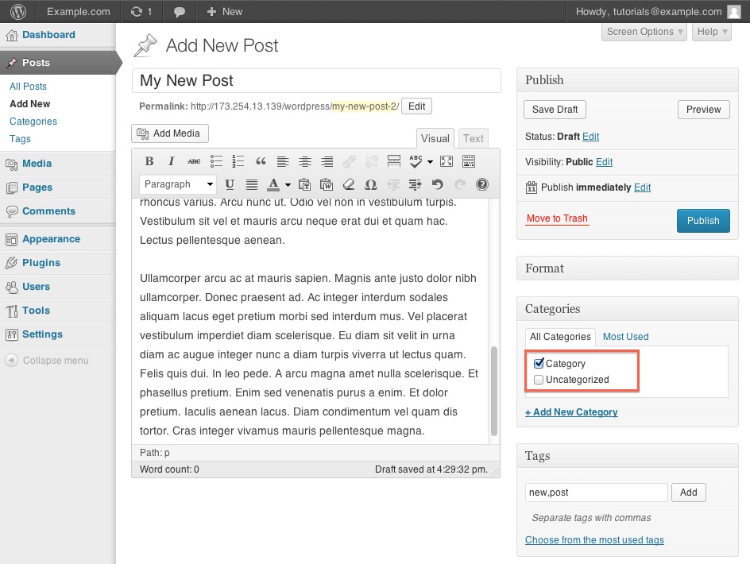Expand the Screen Options panel
The image size is (750, 564).
pos(644,32)
